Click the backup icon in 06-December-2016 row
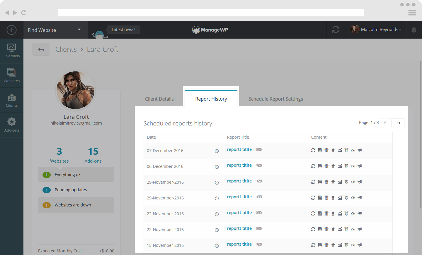Viewport: 422px width, 255px height. coord(320,166)
